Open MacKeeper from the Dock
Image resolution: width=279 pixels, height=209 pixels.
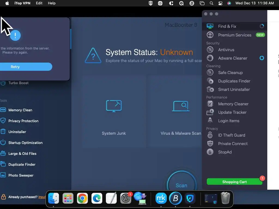(161, 198)
